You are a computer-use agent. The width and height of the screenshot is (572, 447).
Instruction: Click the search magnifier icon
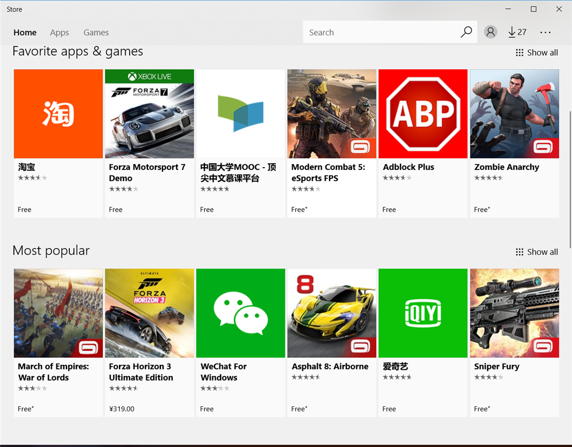[466, 32]
